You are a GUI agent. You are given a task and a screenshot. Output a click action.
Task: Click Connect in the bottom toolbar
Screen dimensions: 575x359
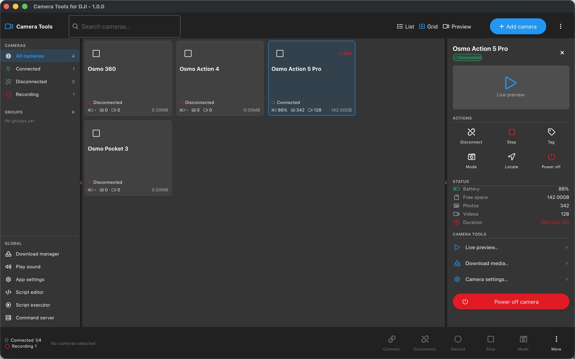(391, 343)
